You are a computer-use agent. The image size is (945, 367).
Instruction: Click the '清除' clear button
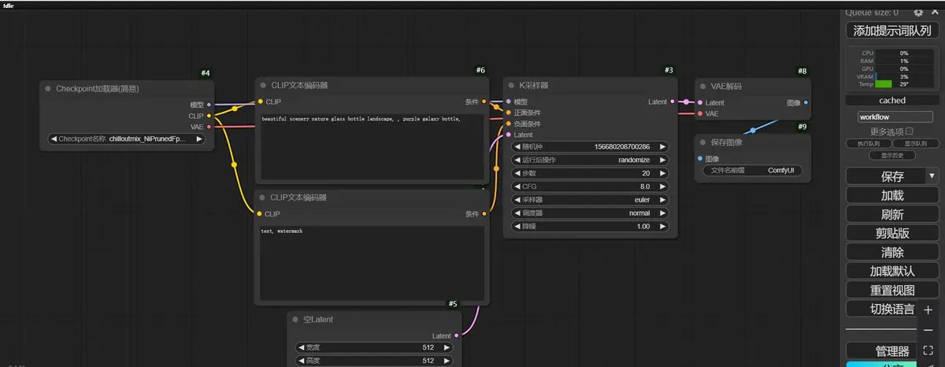(x=891, y=252)
